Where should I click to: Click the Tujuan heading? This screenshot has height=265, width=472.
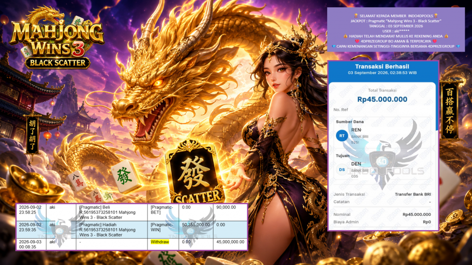(343, 156)
